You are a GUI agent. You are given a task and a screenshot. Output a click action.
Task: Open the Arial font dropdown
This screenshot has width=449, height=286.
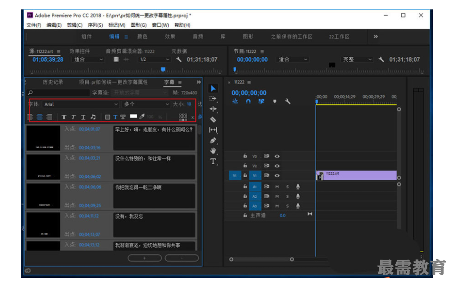pyautogui.click(x=80, y=104)
